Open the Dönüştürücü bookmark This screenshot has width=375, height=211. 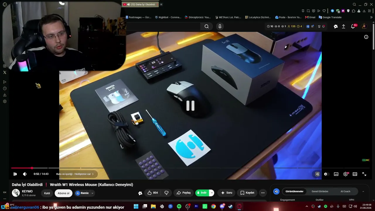[198, 17]
